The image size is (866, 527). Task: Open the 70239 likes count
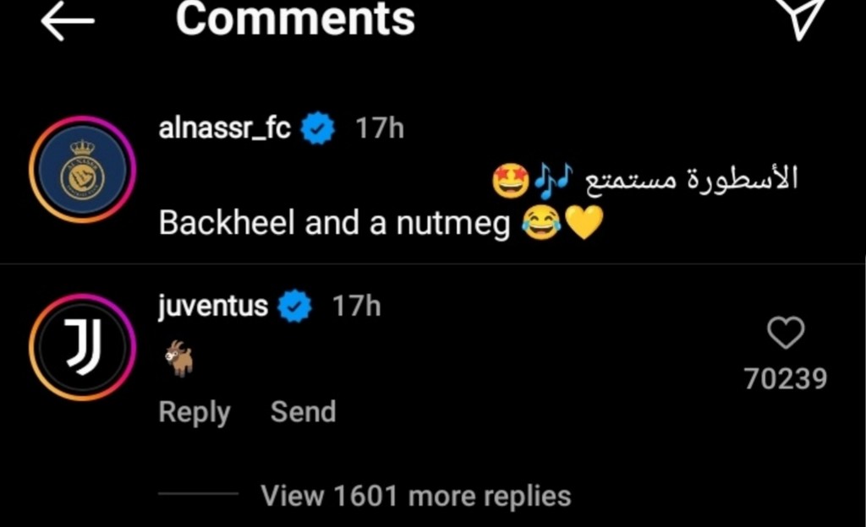pyautogui.click(x=786, y=379)
